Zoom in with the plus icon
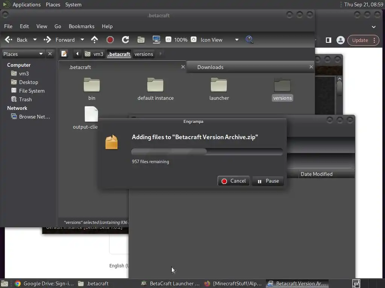The width and height of the screenshot is (385, 288). (x=194, y=39)
